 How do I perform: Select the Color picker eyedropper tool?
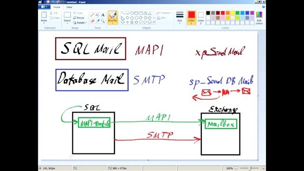pyautogui.click(x=97, y=21)
